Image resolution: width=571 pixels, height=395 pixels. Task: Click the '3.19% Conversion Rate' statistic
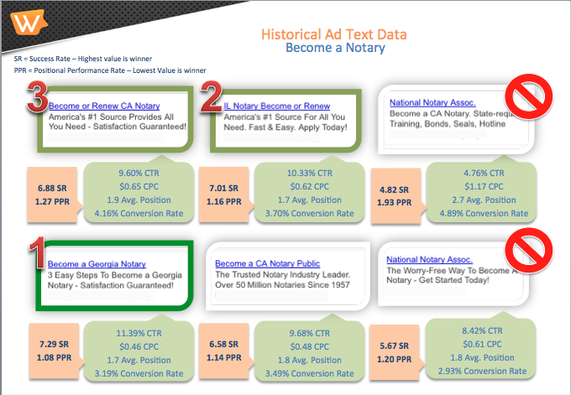[x=139, y=373]
